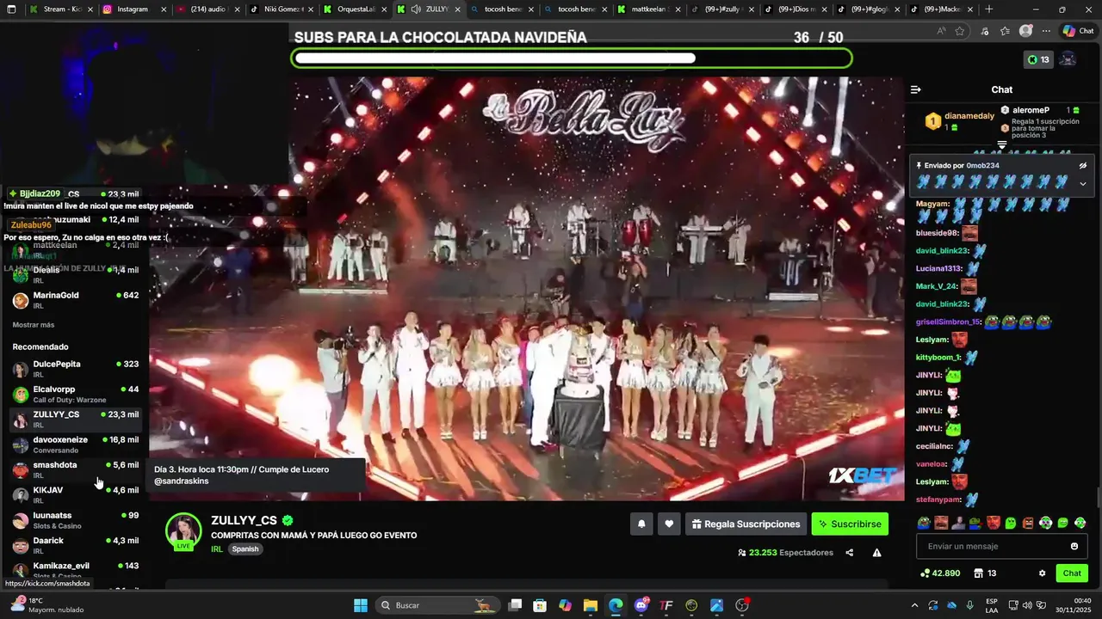Screen dimensions: 1102x619
Task: Open a new browser tab with plus
Action: coord(988,9)
